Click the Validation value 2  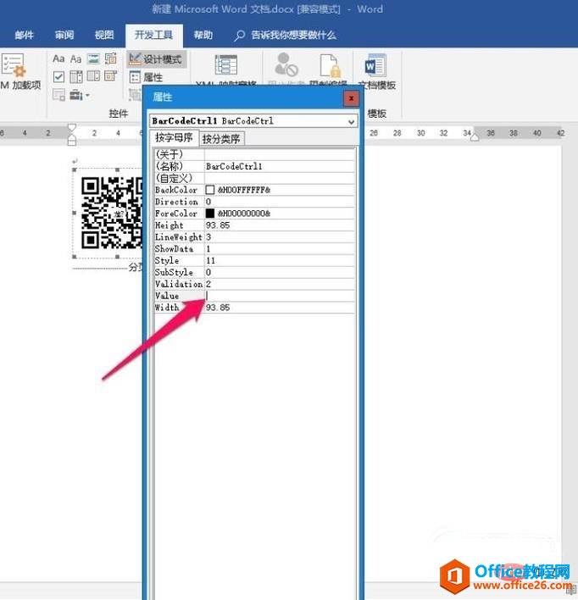pos(280,284)
